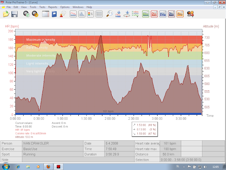Click the ascent time 1:53:00 (48 %) entry
Screen dimensions: 226x170
pyautogui.click(x=145, y=125)
